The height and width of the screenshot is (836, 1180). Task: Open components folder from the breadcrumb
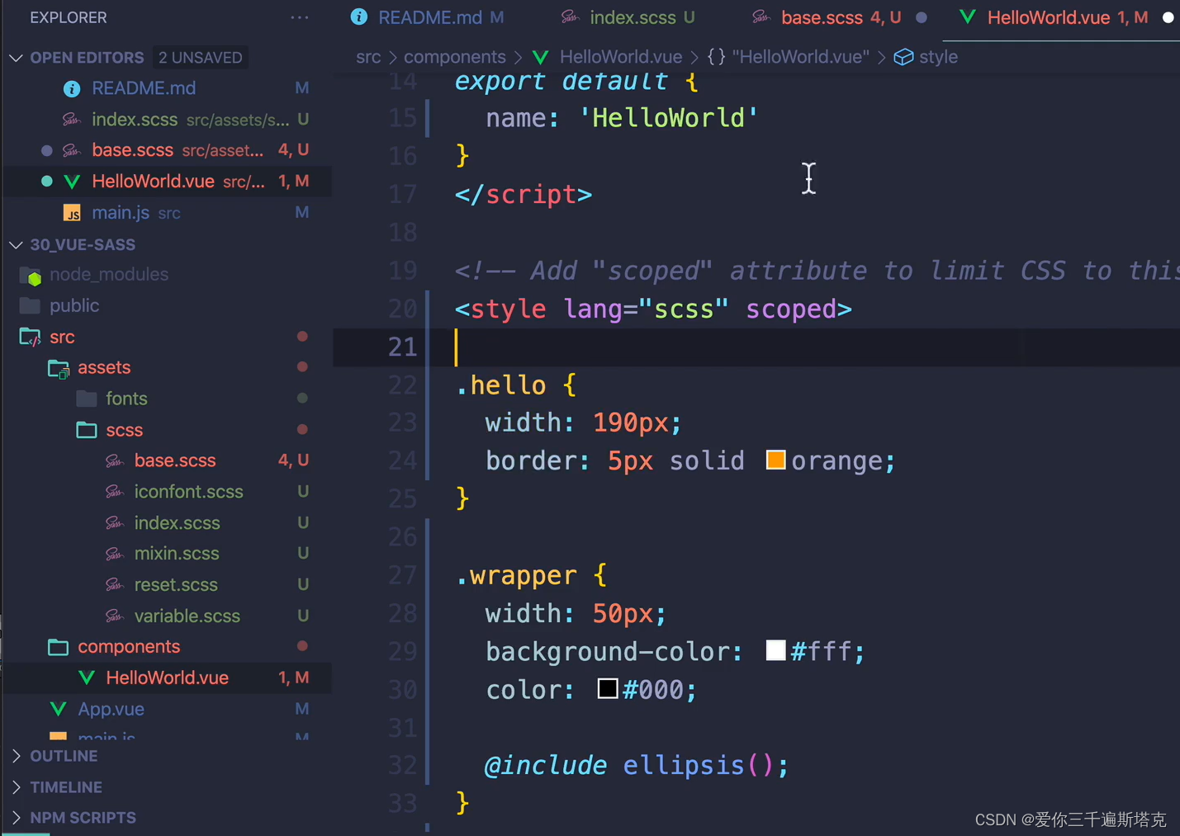click(x=455, y=57)
